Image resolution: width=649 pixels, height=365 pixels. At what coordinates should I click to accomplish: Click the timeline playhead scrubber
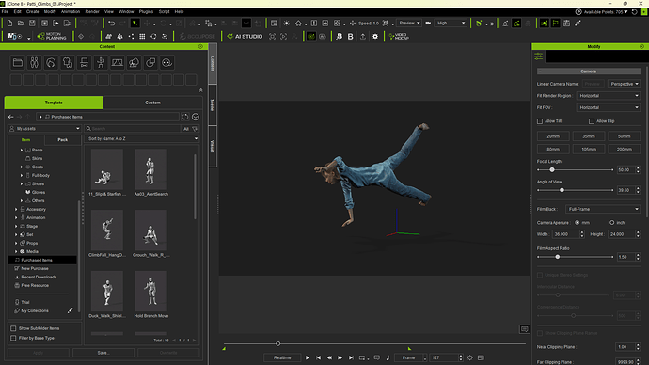coord(277,343)
